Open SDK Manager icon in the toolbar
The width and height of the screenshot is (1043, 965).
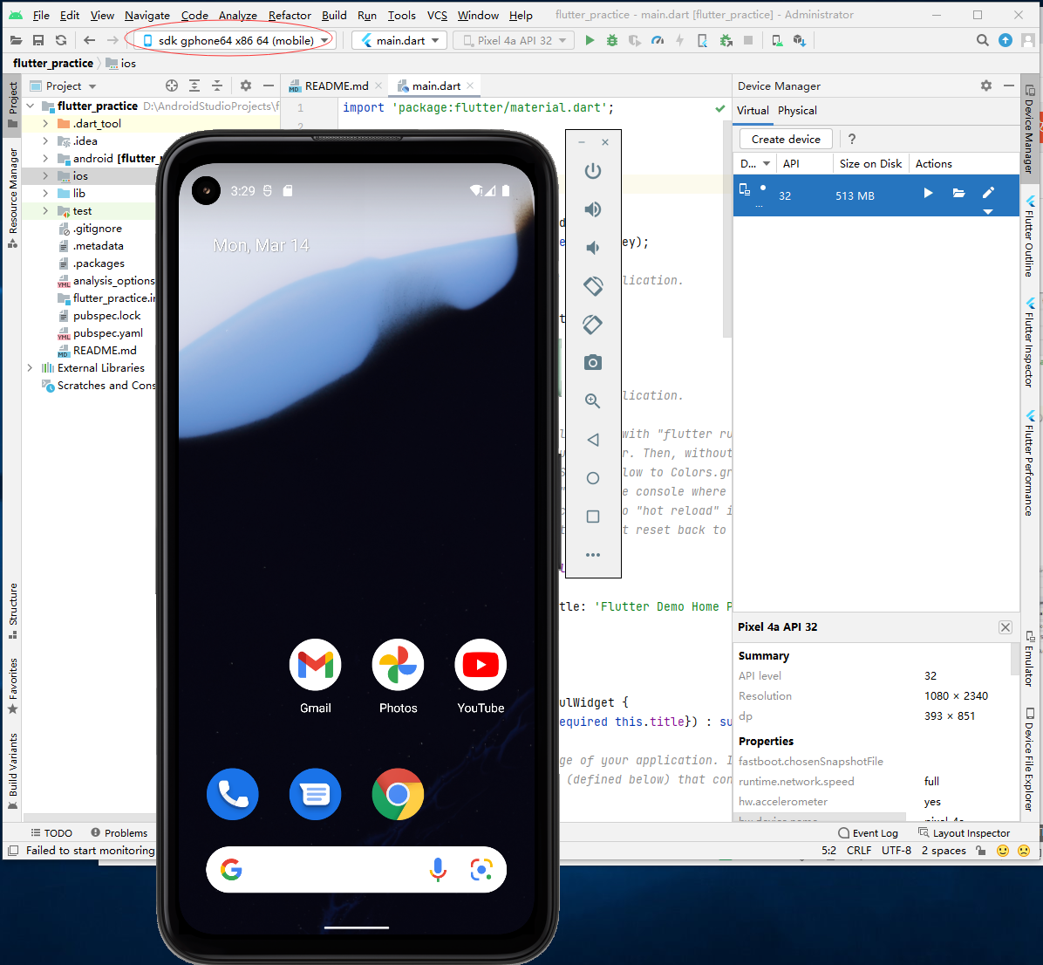799,41
